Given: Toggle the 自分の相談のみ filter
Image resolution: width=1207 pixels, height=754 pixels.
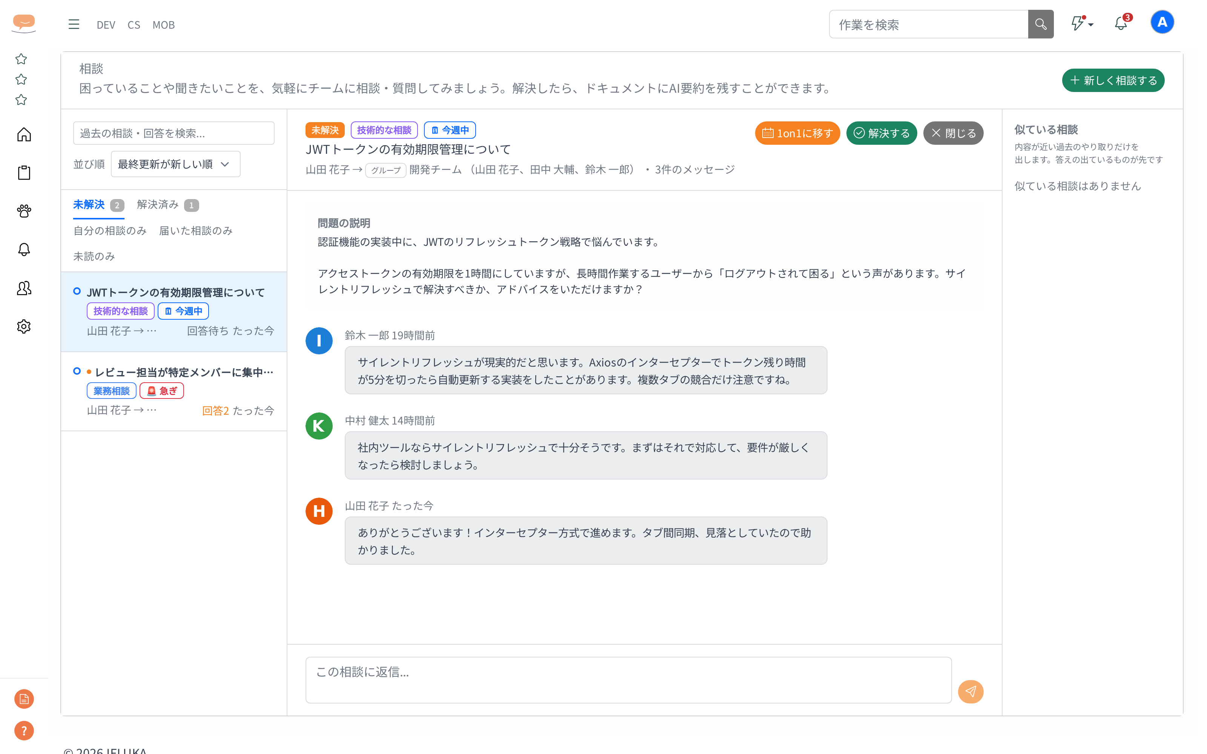Looking at the screenshot, I should (x=110, y=231).
